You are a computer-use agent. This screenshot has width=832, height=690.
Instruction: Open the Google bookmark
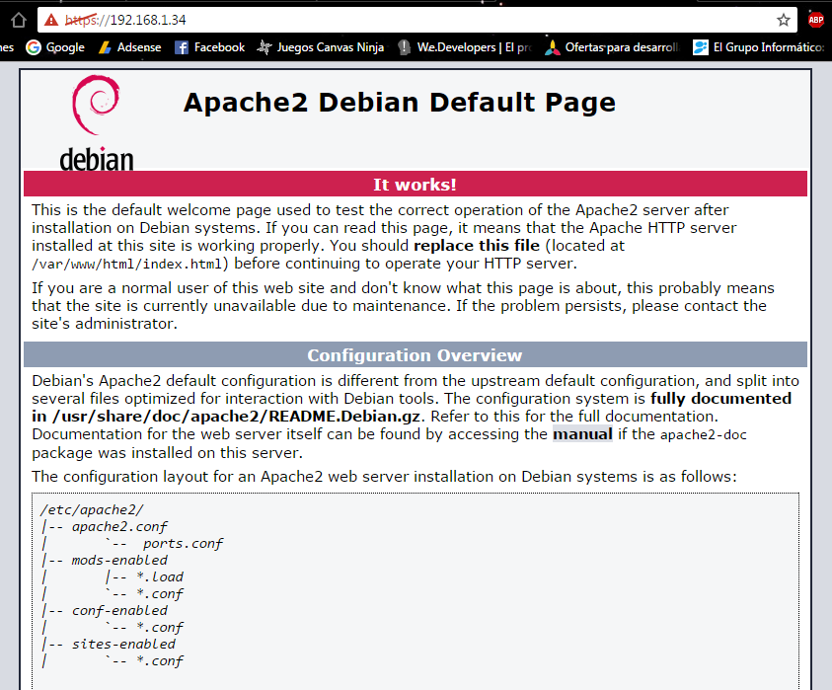pyautogui.click(x=55, y=47)
